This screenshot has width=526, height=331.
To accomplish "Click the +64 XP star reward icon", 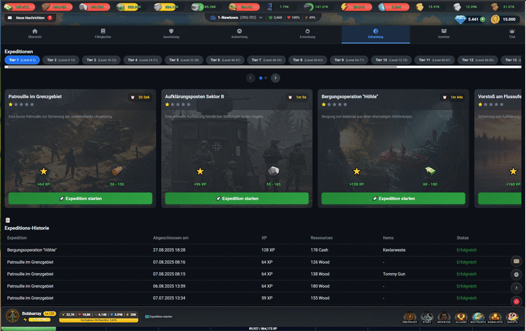I will point(43,171).
